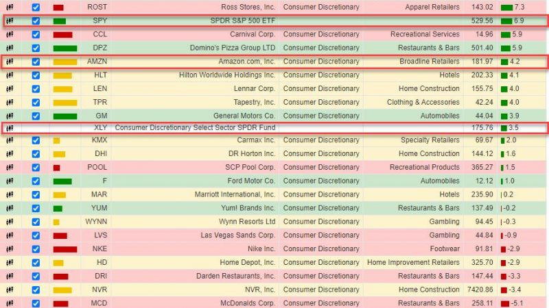Screen dimensions: 549x308
Task: Toggle the KMX row checkbox
Action: click(x=36, y=140)
